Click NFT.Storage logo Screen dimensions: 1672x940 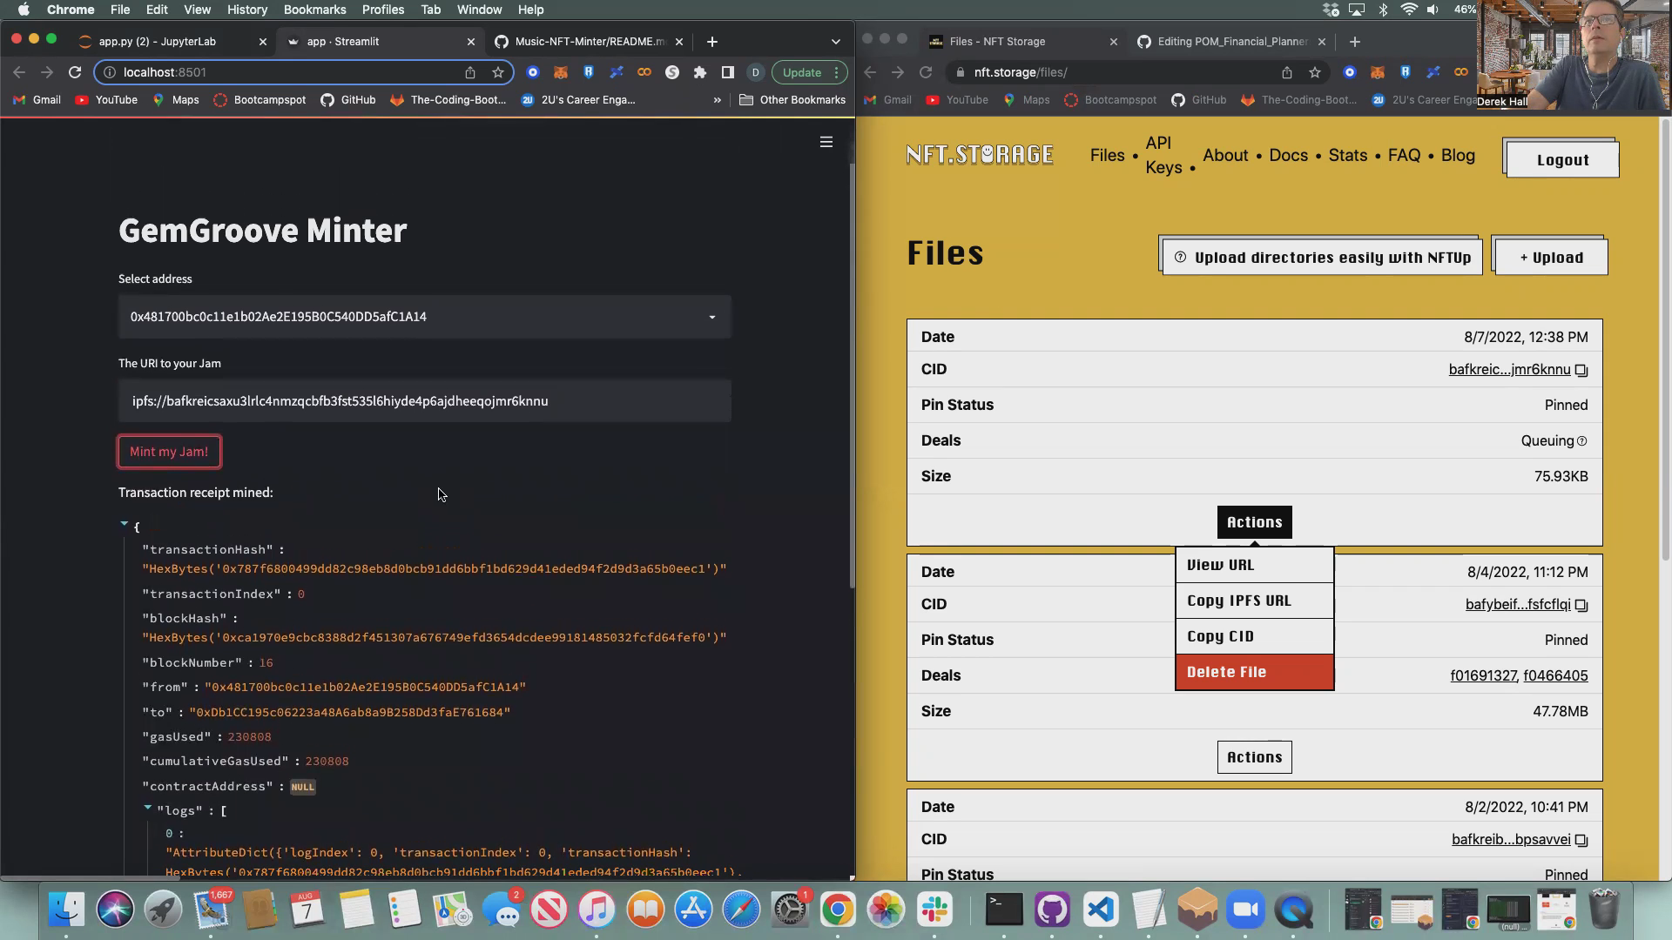coord(980,155)
